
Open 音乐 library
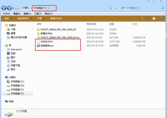pyautogui.click(x=13, y=69)
